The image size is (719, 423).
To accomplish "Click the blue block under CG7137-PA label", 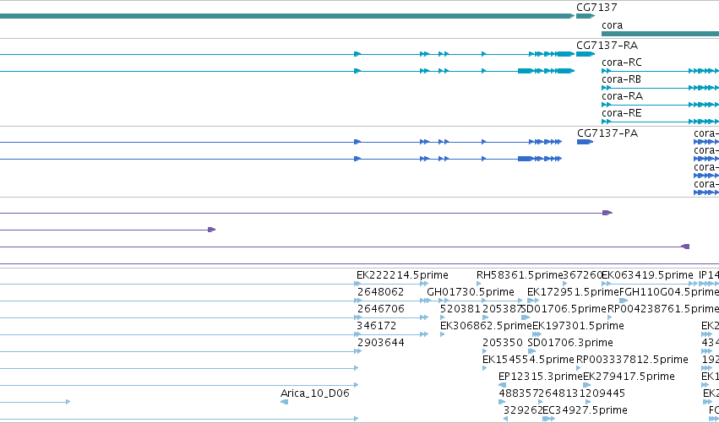I will (x=585, y=142).
